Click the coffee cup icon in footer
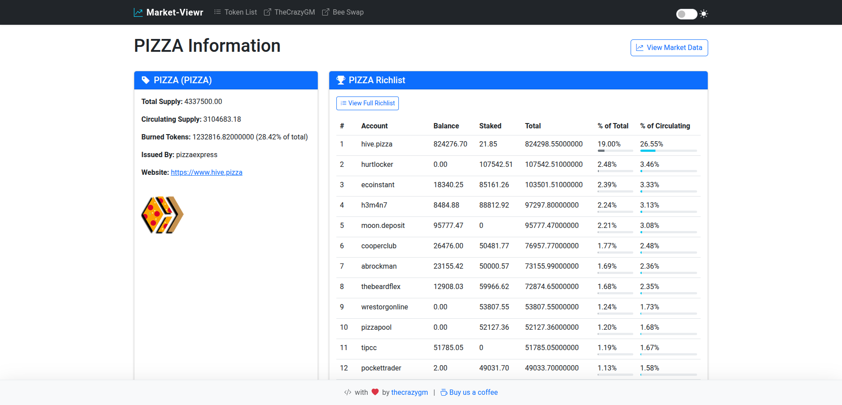 444,392
